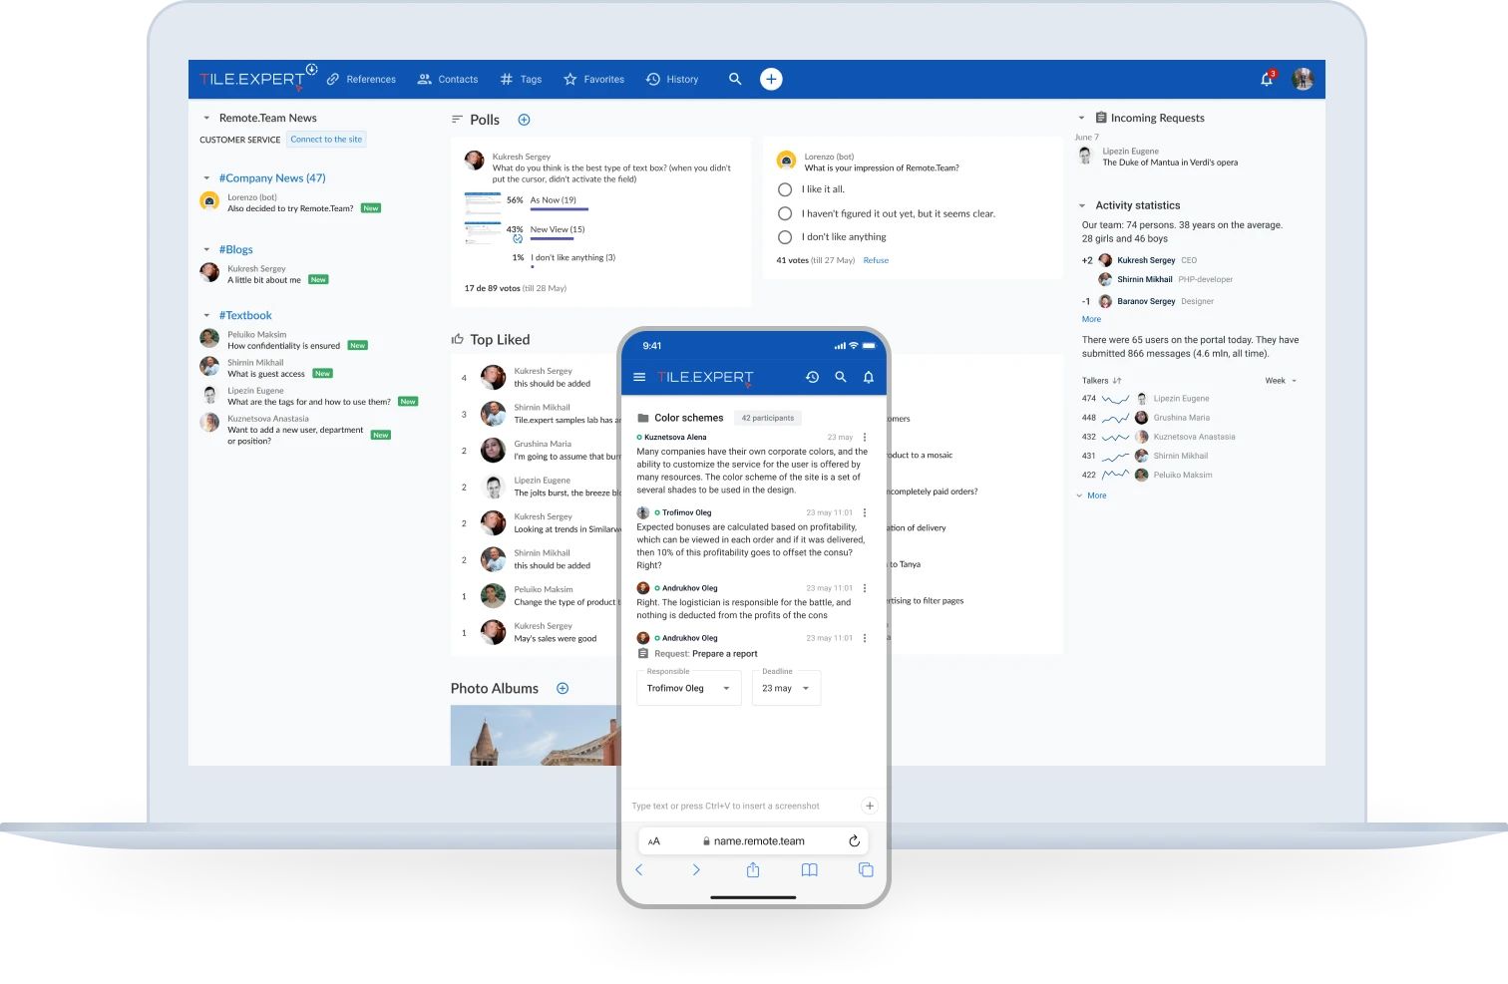Select the 'I don't like anything' answer
This screenshot has width=1508, height=984.
pyautogui.click(x=785, y=236)
